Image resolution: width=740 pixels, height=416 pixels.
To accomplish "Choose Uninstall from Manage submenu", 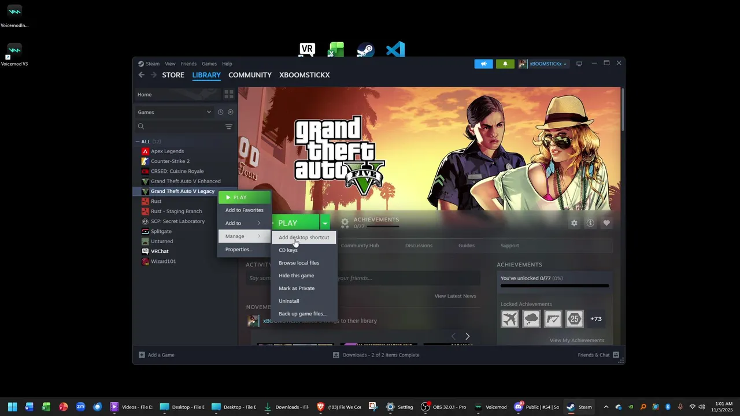I will click(x=304, y=301).
